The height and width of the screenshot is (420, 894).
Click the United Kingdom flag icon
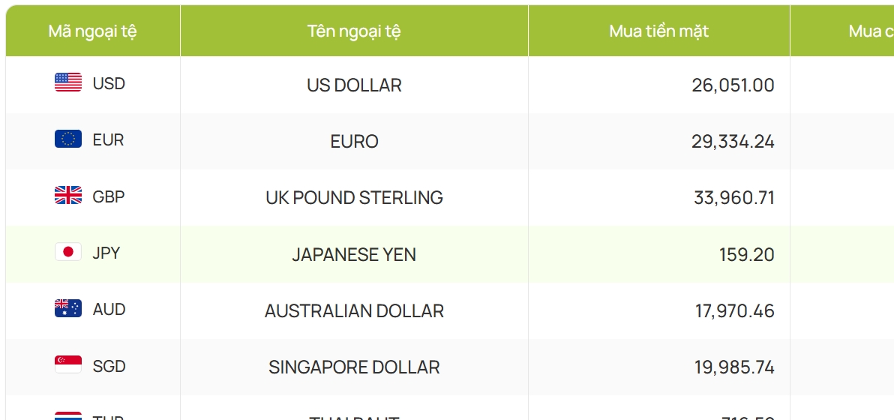coord(68,196)
